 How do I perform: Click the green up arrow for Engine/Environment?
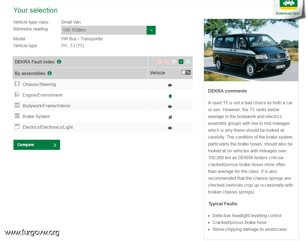(170, 96)
